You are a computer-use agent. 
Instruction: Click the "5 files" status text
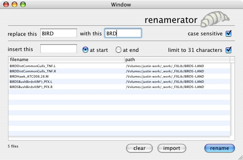(13, 146)
